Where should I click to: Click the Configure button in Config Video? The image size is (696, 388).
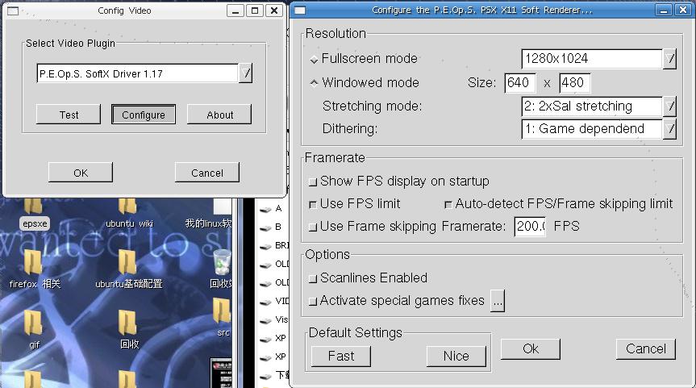144,115
